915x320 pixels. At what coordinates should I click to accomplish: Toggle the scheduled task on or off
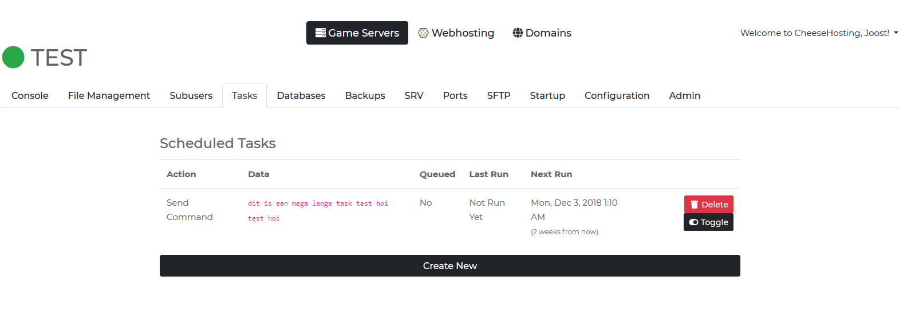(x=708, y=222)
